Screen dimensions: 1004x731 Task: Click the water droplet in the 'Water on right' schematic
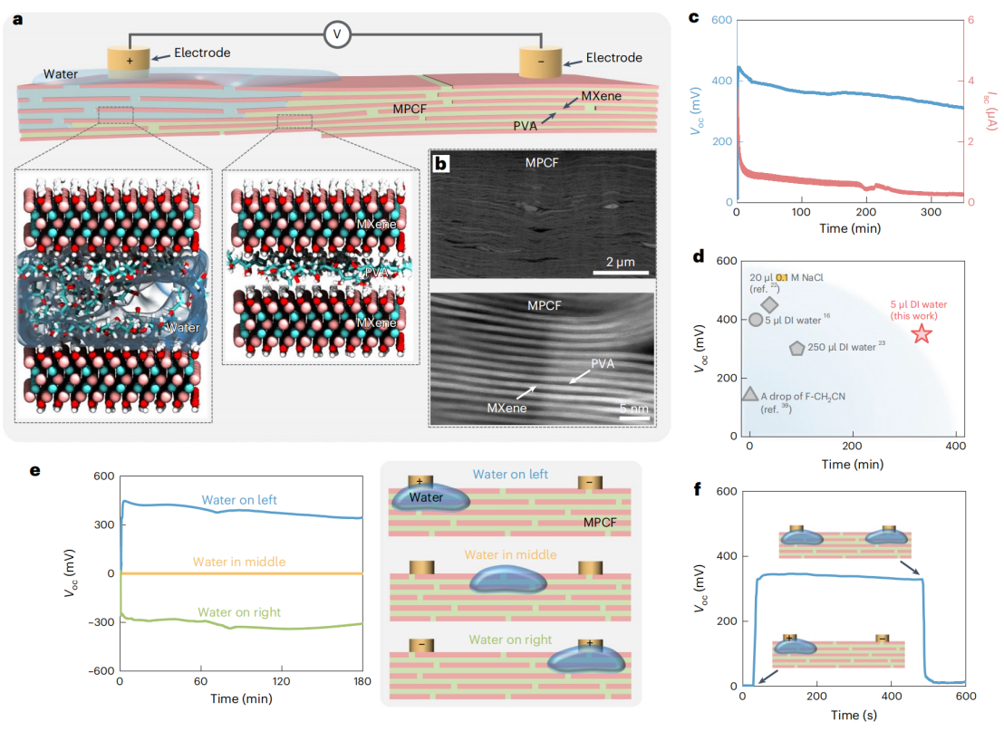click(x=586, y=659)
